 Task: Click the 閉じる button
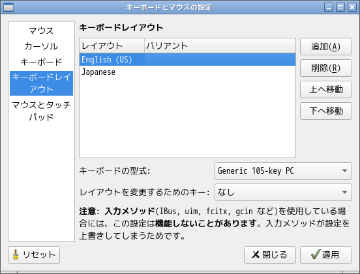(270, 254)
